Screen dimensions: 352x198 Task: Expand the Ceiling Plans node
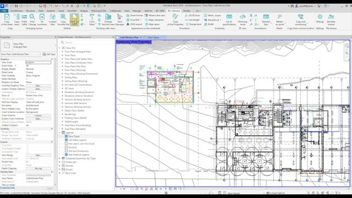click(63, 78)
